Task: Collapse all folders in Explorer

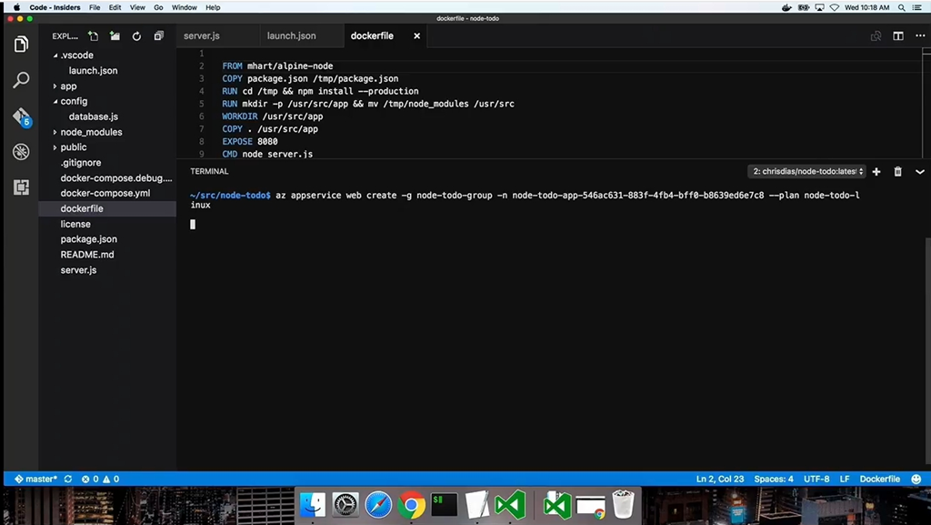Action: 158,36
